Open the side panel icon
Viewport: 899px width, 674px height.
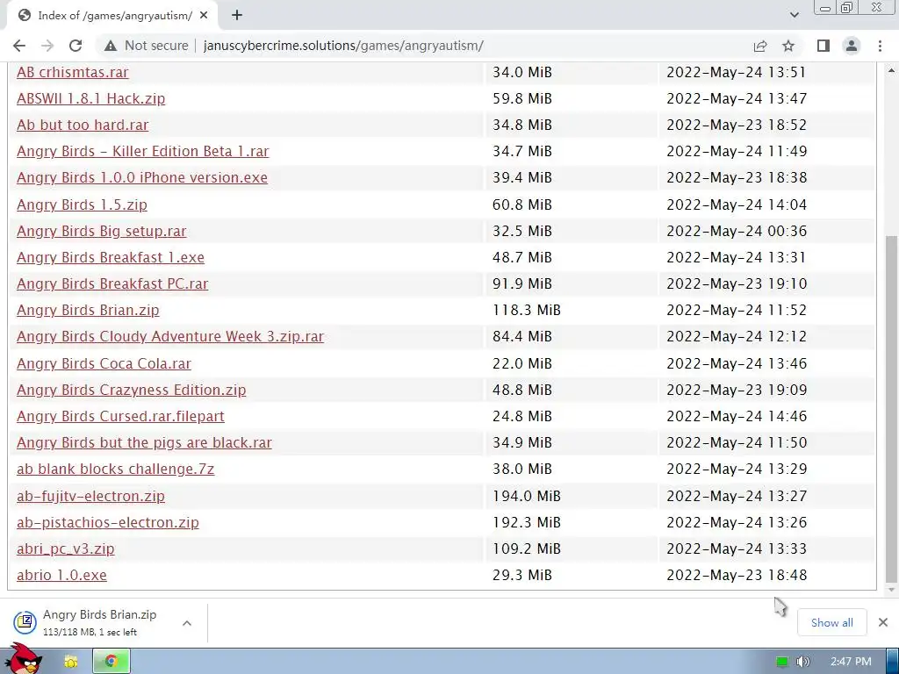(x=823, y=46)
